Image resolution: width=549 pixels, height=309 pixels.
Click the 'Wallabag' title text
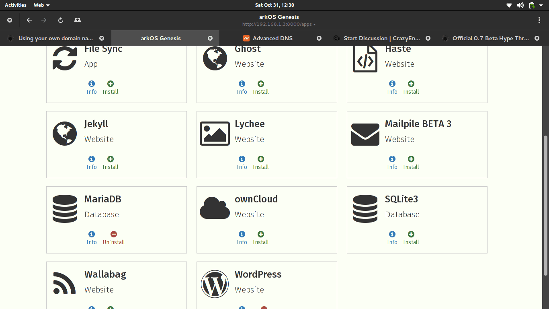pos(105,274)
